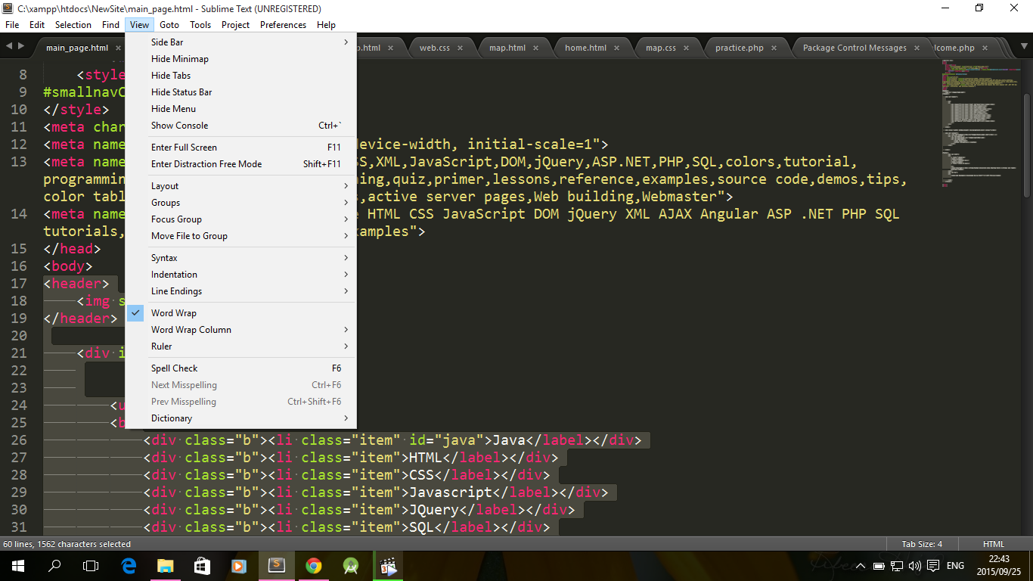1033x581 pixels.
Task: Open Android Studio taskbar icon
Action: 350,565
